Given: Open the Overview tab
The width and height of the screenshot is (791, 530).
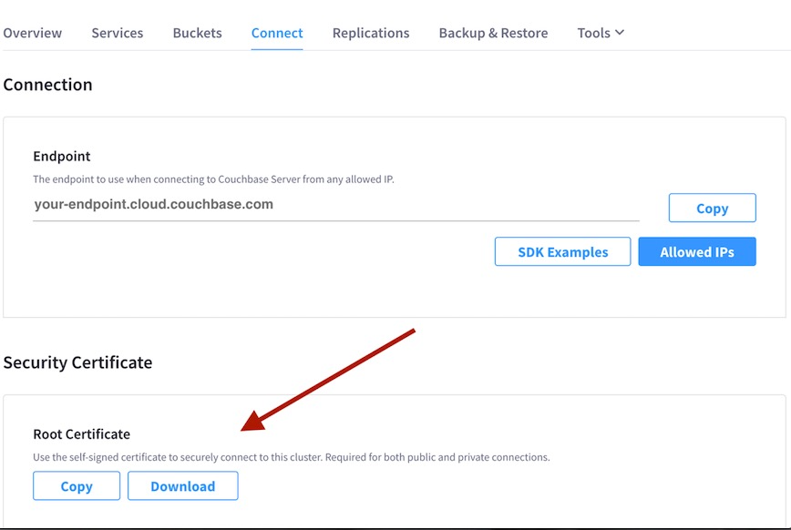Looking at the screenshot, I should tap(33, 33).
